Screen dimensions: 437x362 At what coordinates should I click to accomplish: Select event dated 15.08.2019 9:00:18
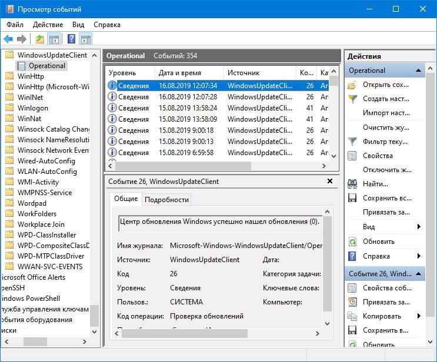[218, 130]
